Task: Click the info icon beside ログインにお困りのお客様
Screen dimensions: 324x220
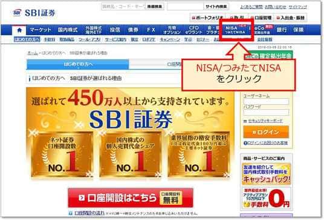Action: coord(245,143)
